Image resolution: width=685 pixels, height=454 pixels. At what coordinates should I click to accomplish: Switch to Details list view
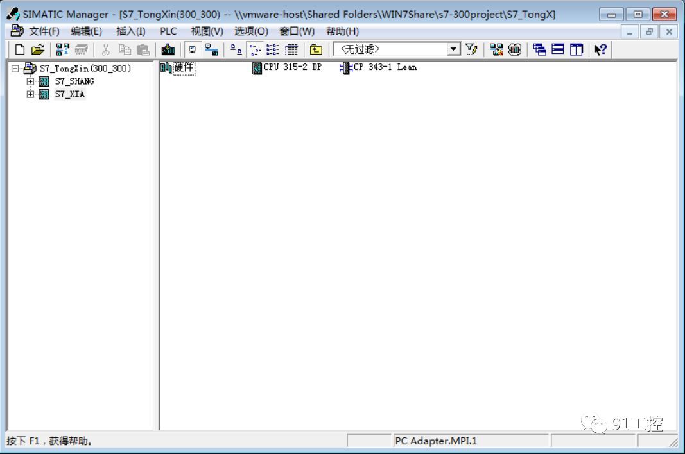click(x=291, y=49)
